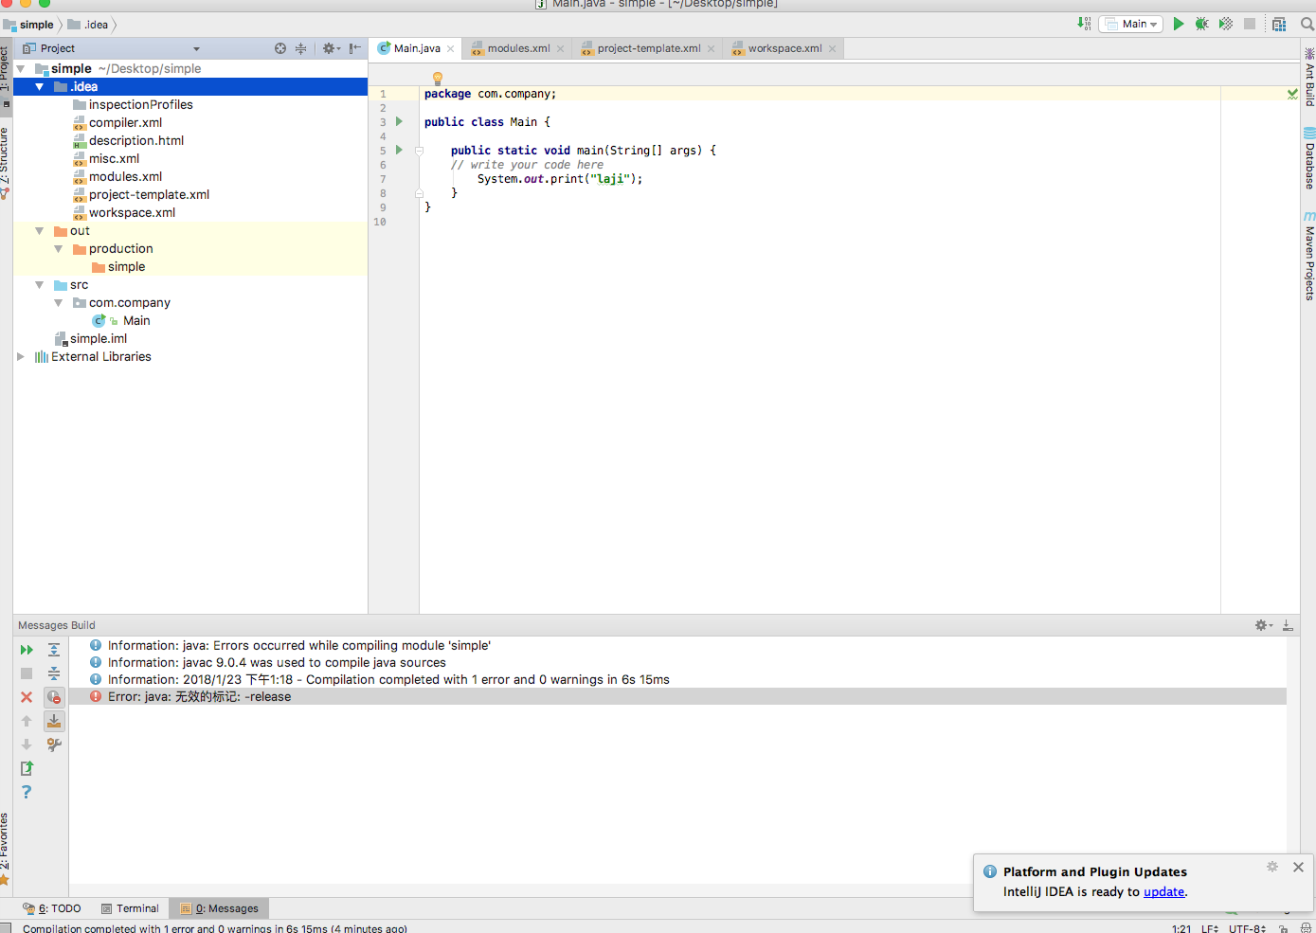Collapse the .idea folder
The width and height of the screenshot is (1316, 933).
click(x=40, y=87)
